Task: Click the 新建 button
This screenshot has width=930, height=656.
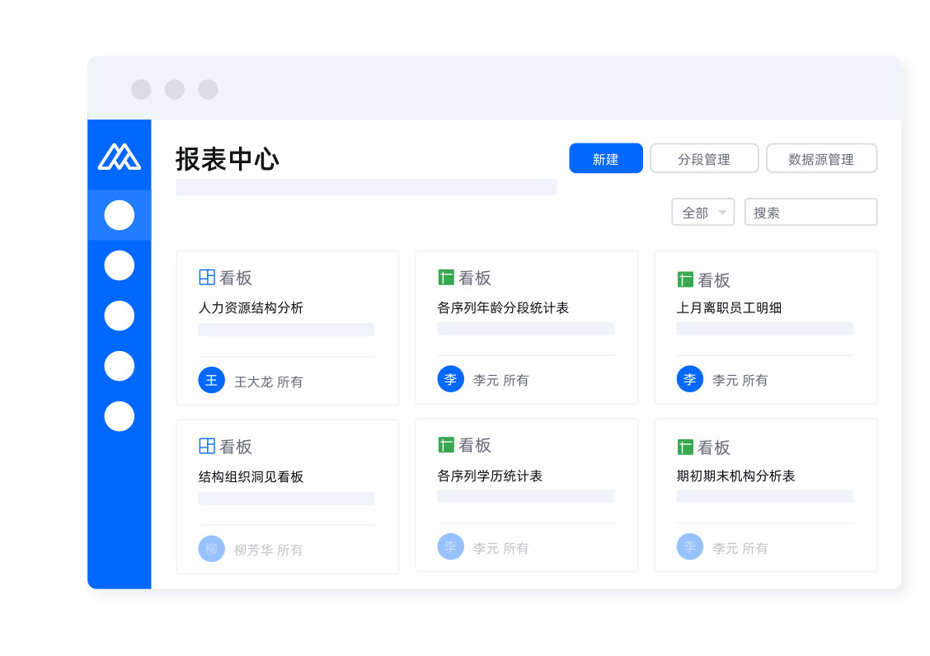Action: (606, 158)
